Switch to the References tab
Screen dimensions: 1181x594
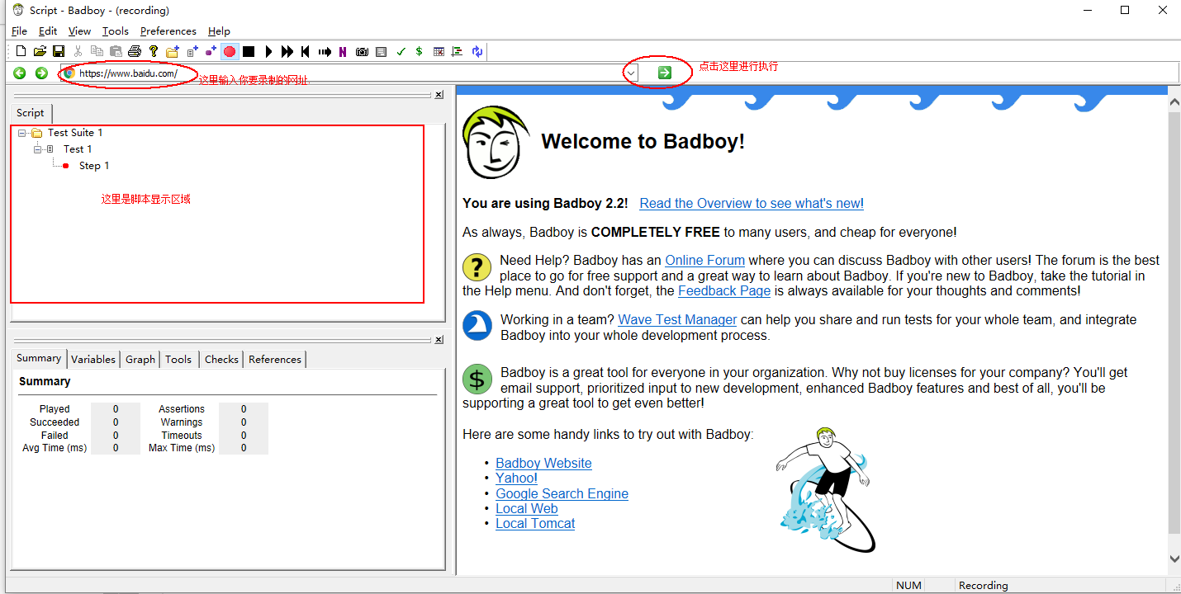pyautogui.click(x=275, y=359)
